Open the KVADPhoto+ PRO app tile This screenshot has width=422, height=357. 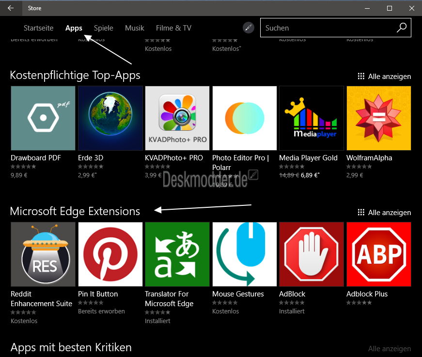pos(177,118)
